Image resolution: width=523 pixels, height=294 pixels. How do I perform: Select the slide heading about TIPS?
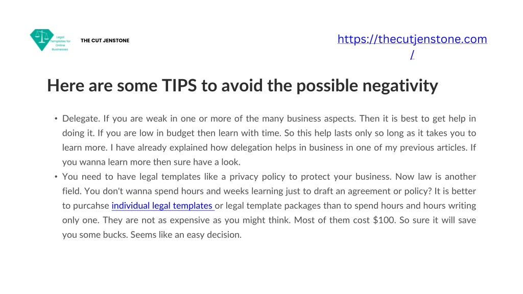pos(243,86)
